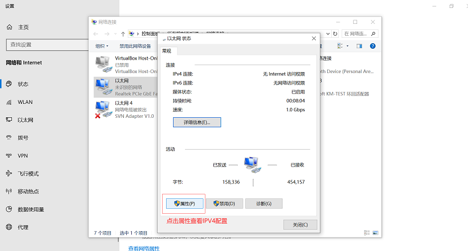Open the 属性(P) properties button
468x251 pixels.
[184, 204]
